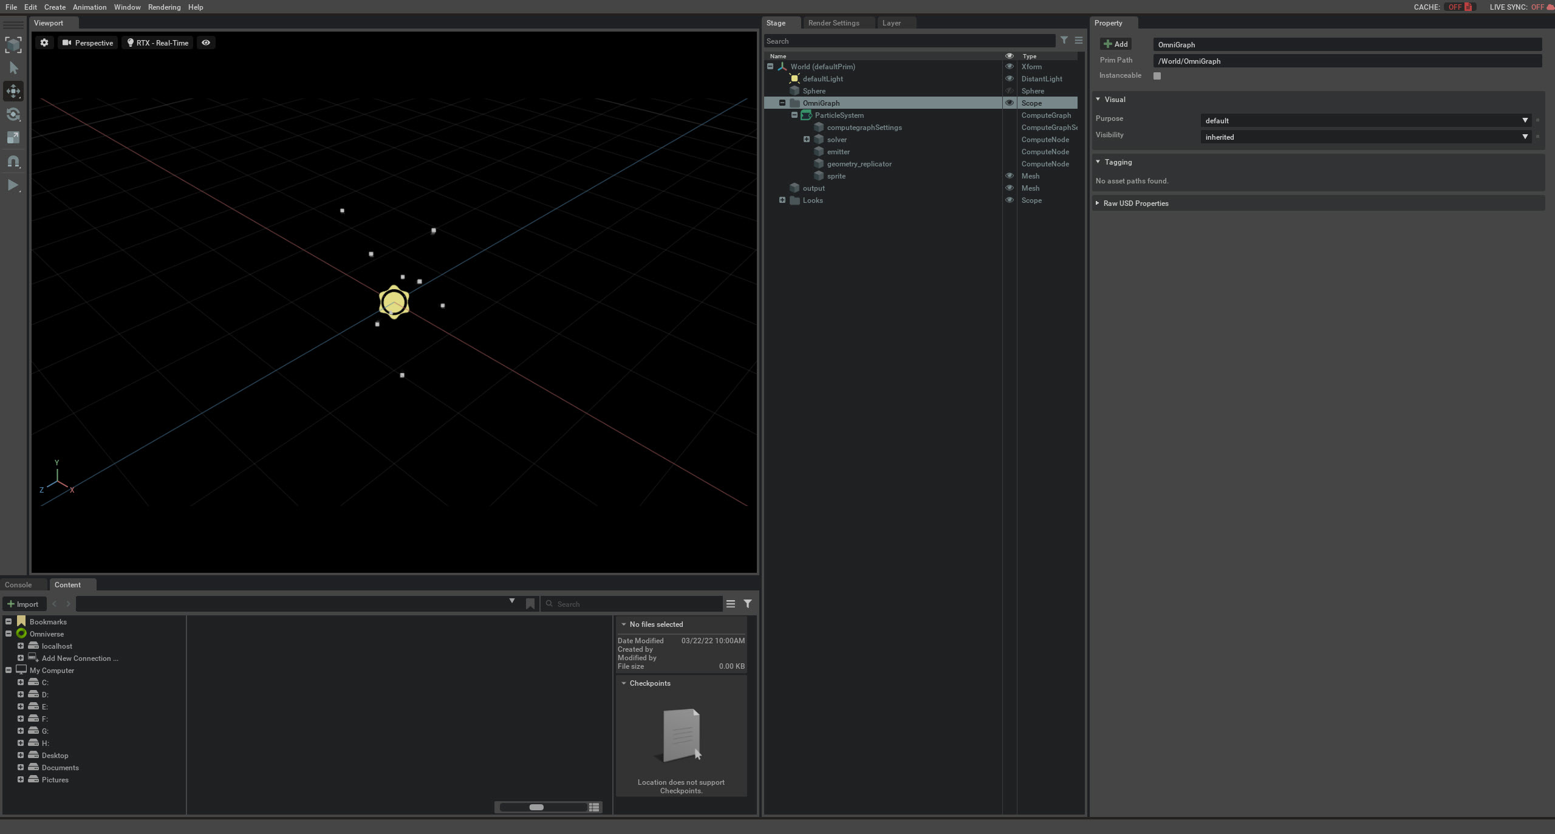Screen dimensions: 1555x834
Task: Collapse the ParticleSystem node
Action: click(x=795, y=115)
